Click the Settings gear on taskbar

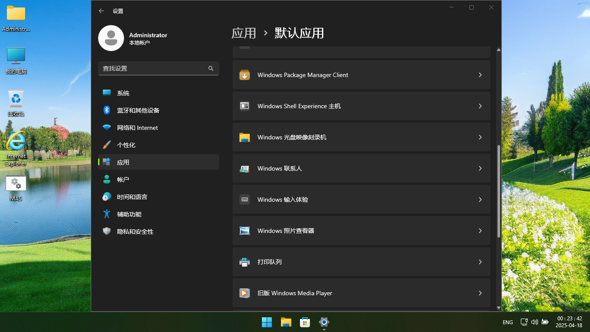324,322
